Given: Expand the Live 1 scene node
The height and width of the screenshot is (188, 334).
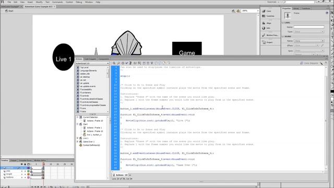Looking at the screenshot, I should tap(78, 138).
